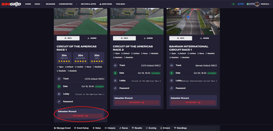Click the profile avatar picture

point(257,4)
